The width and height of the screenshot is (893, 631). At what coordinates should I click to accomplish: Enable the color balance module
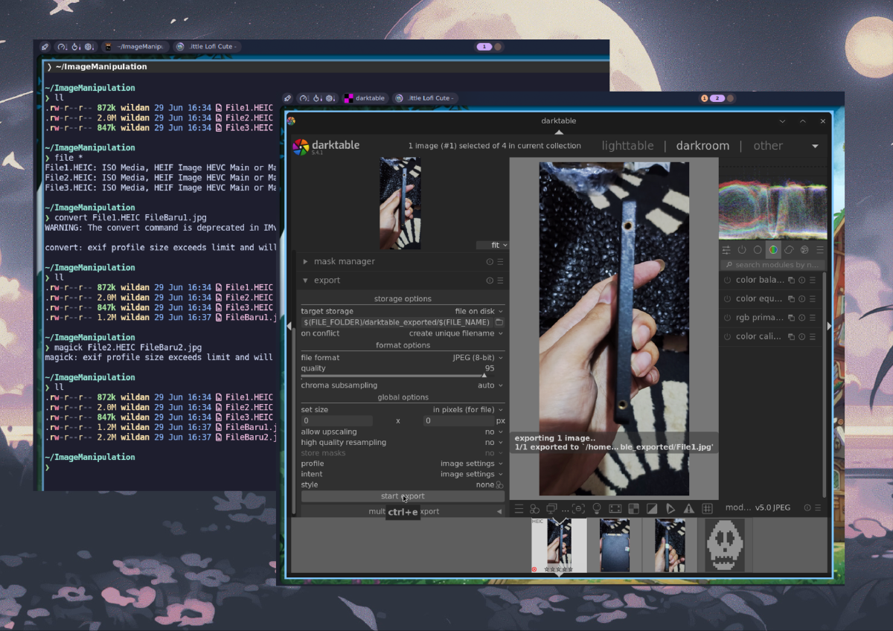[727, 280]
